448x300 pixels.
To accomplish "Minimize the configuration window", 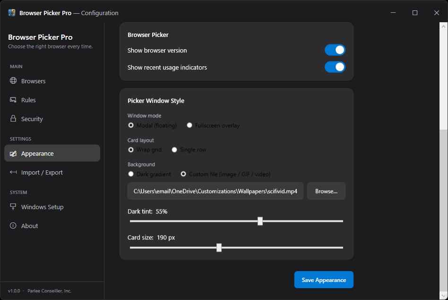I will click(x=393, y=13).
